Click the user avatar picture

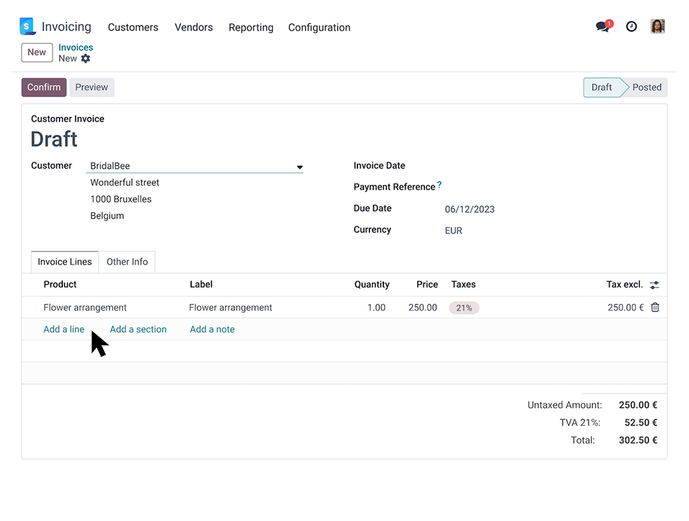tap(657, 26)
